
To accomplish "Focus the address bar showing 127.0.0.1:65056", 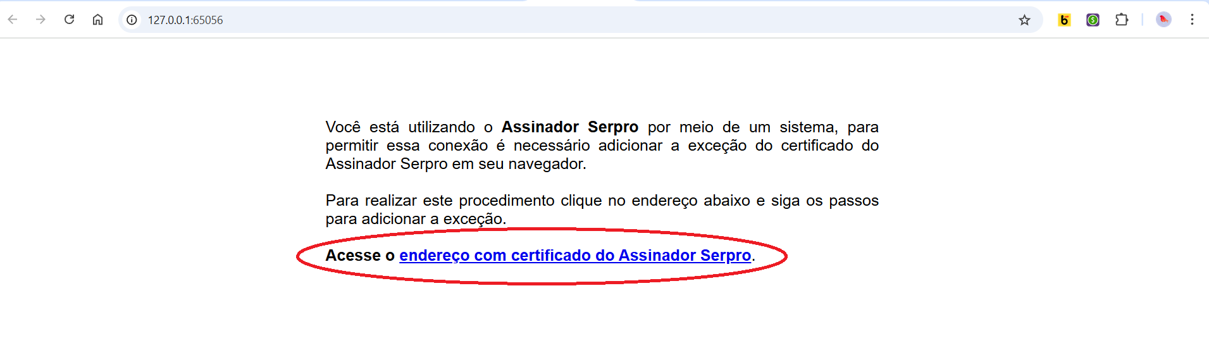I will 569,20.
